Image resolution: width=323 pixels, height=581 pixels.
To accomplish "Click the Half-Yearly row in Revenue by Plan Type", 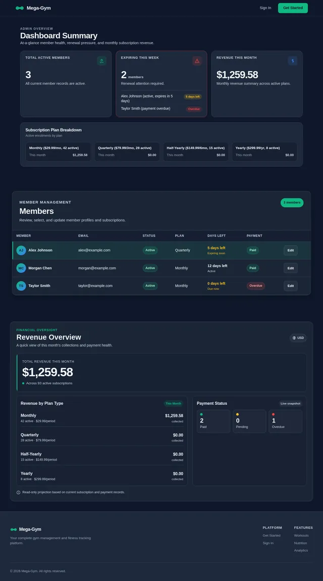I will coord(102,456).
